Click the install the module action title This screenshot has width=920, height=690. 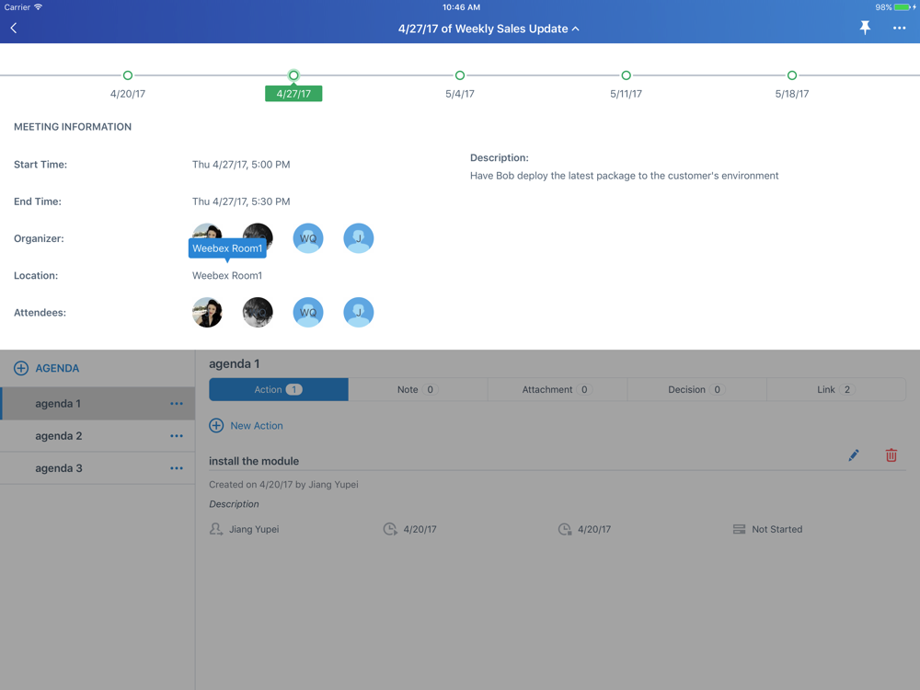(254, 461)
